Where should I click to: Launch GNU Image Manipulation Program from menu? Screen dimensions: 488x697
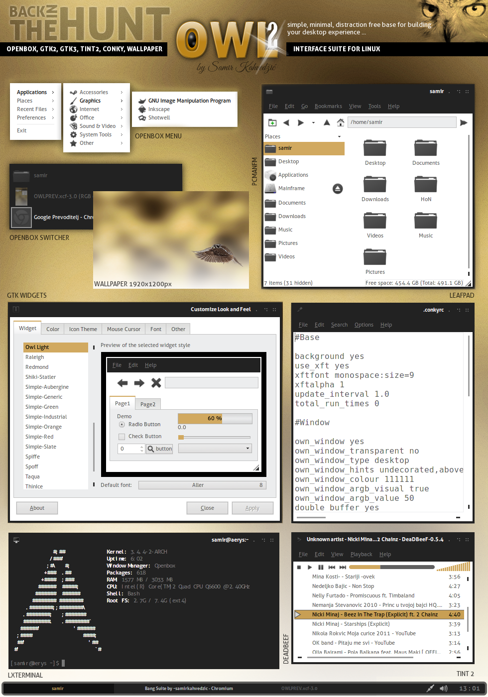coord(185,101)
